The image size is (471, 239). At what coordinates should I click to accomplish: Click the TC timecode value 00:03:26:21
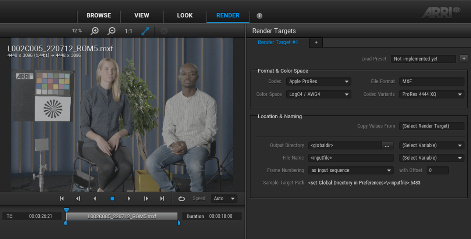[x=40, y=217]
